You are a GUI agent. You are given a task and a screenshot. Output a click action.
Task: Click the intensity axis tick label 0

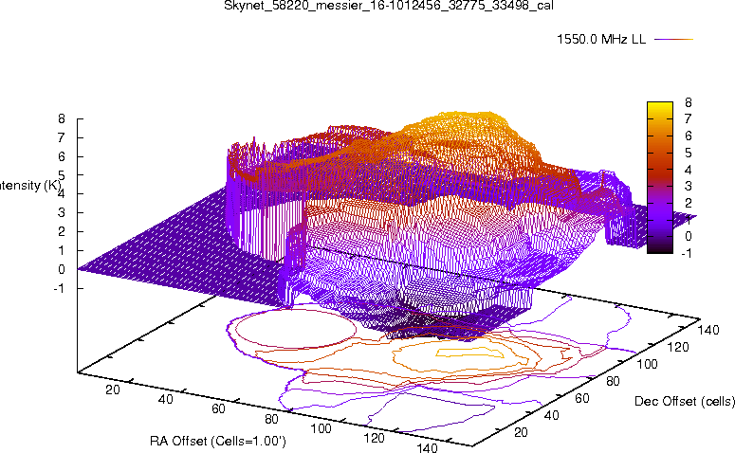click(62, 269)
